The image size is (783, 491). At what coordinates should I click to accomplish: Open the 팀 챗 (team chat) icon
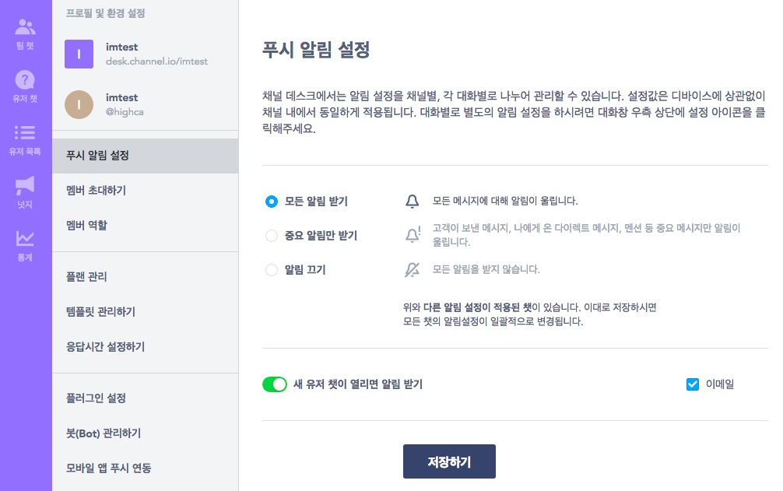pyautogui.click(x=26, y=29)
